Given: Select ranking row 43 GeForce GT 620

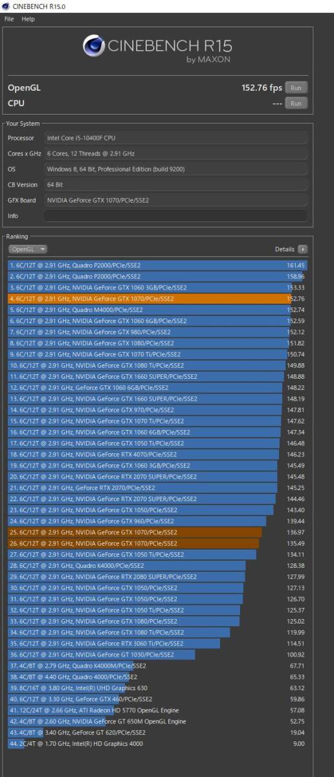Looking at the screenshot, I should pos(157,732).
